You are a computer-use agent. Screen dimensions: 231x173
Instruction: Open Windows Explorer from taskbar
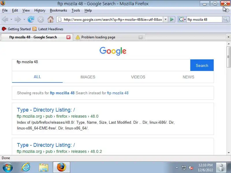(x=44, y=167)
